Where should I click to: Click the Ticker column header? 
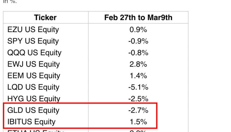pos(45,17)
